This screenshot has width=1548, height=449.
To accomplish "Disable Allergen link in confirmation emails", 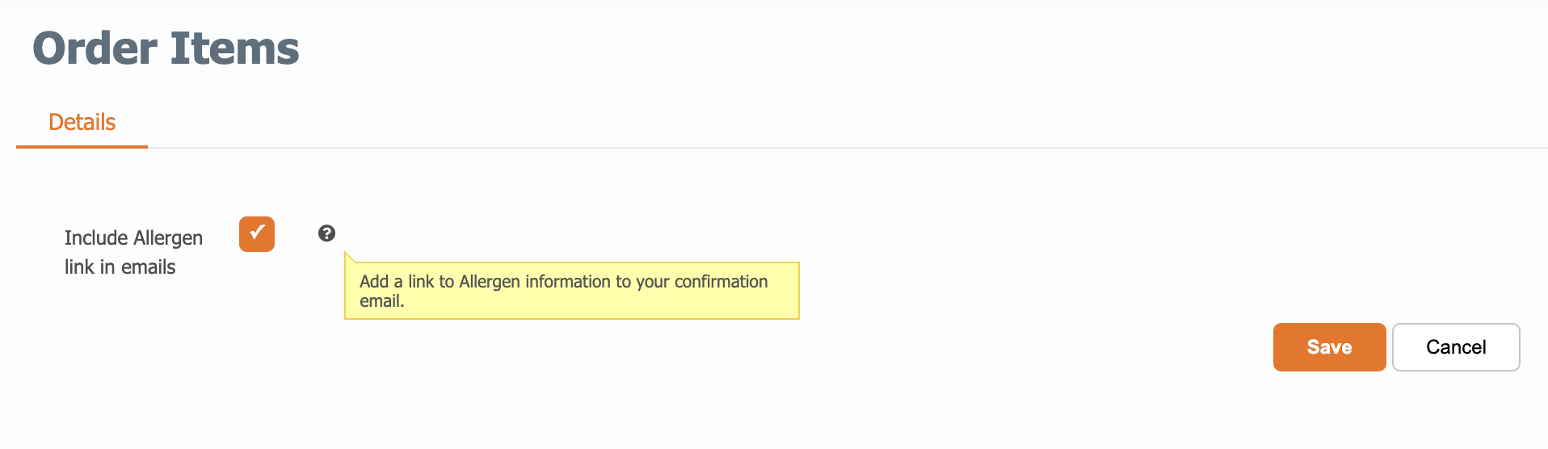I will (x=257, y=234).
